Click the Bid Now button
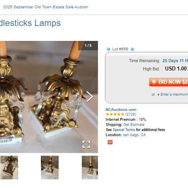The width and height of the screenshot is (188, 188). point(169,82)
